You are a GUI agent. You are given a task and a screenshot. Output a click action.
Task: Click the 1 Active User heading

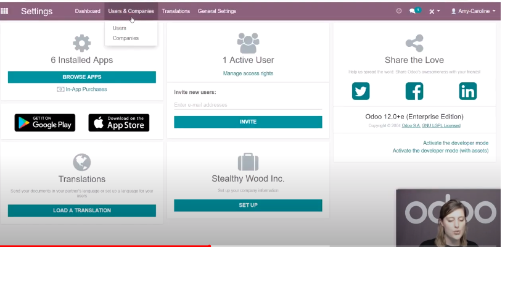tap(248, 60)
